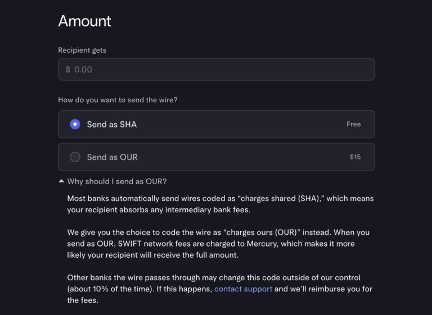Click the "Send as SHA" label text
This screenshot has height=315, width=432.
pos(111,124)
